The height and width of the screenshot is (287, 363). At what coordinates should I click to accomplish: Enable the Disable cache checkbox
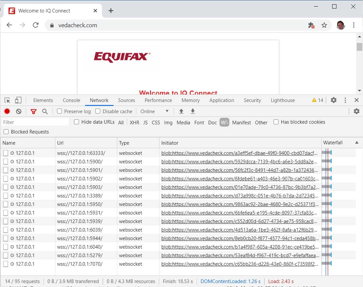click(98, 111)
